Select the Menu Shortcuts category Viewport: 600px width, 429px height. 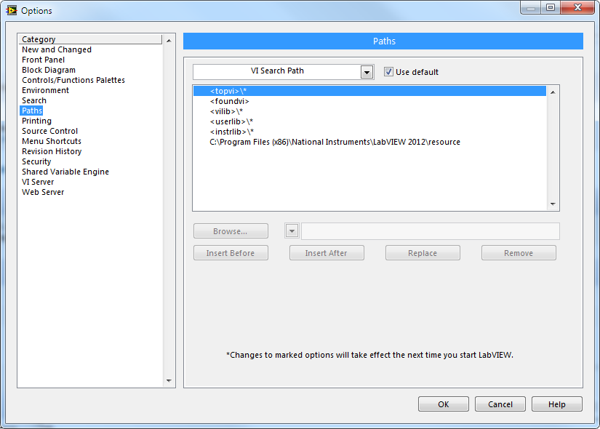click(52, 141)
